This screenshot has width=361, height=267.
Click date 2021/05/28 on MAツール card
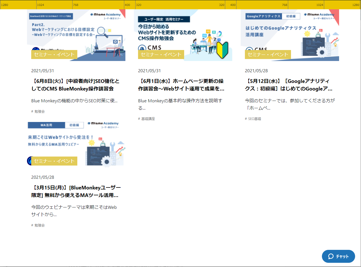click(43, 177)
